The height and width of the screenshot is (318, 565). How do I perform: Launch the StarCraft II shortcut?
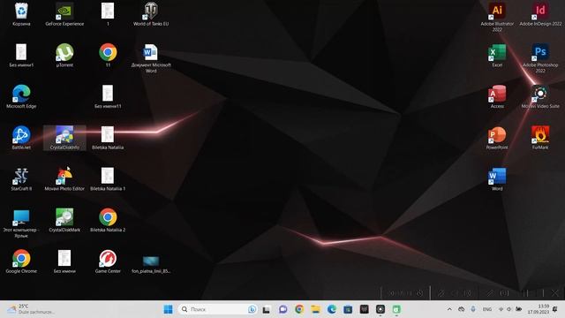click(21, 178)
